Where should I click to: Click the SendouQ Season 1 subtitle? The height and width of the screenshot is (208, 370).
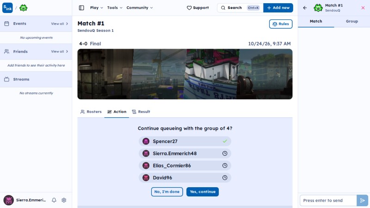(x=96, y=31)
